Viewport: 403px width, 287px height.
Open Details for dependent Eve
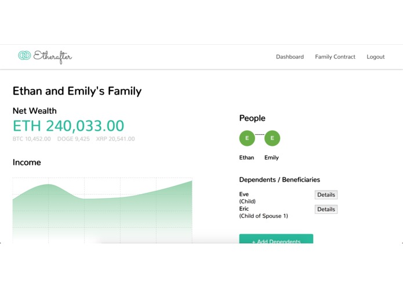click(326, 195)
